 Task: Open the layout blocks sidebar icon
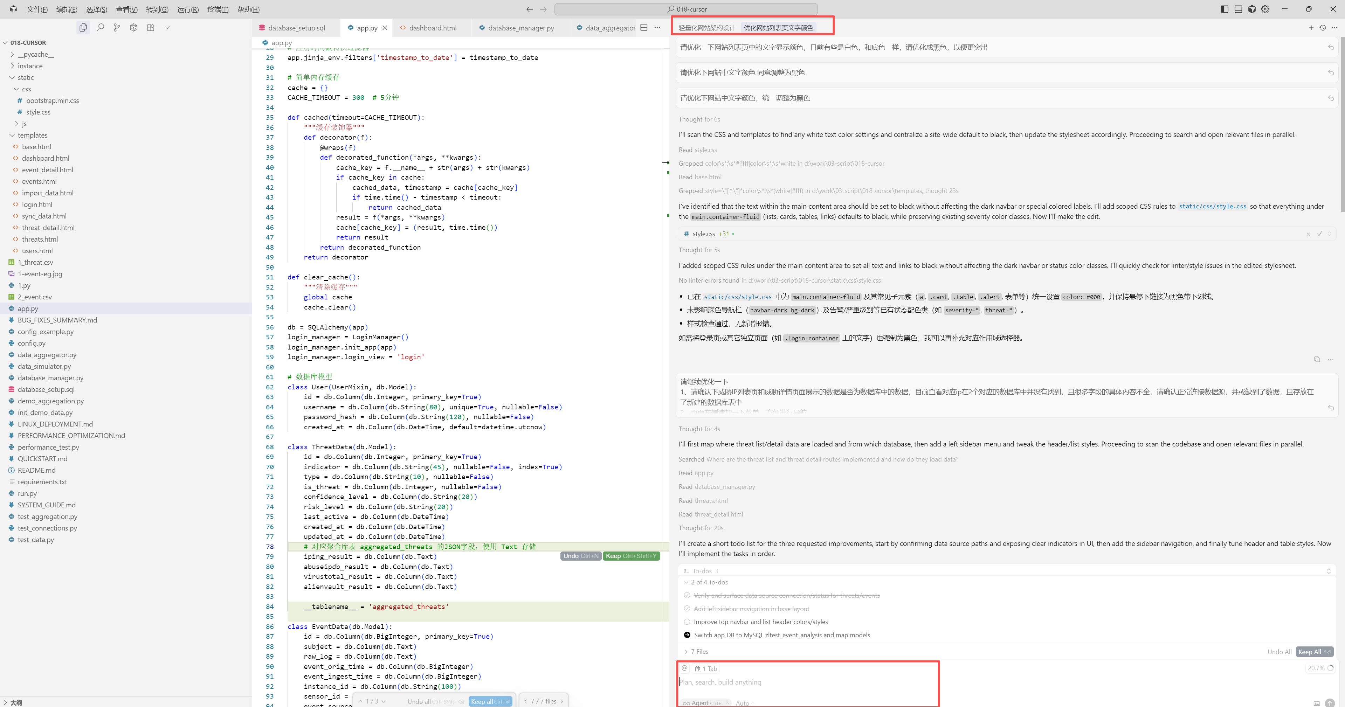coord(151,28)
